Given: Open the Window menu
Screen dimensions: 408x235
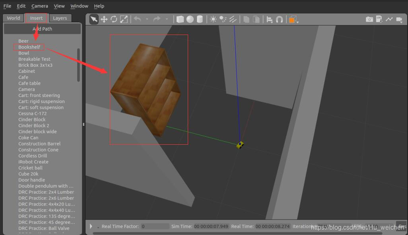Looking at the screenshot, I should click(79, 6).
